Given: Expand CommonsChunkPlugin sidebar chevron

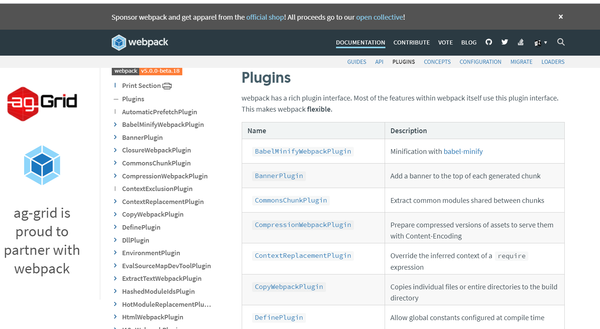Looking at the screenshot, I should click(x=115, y=163).
